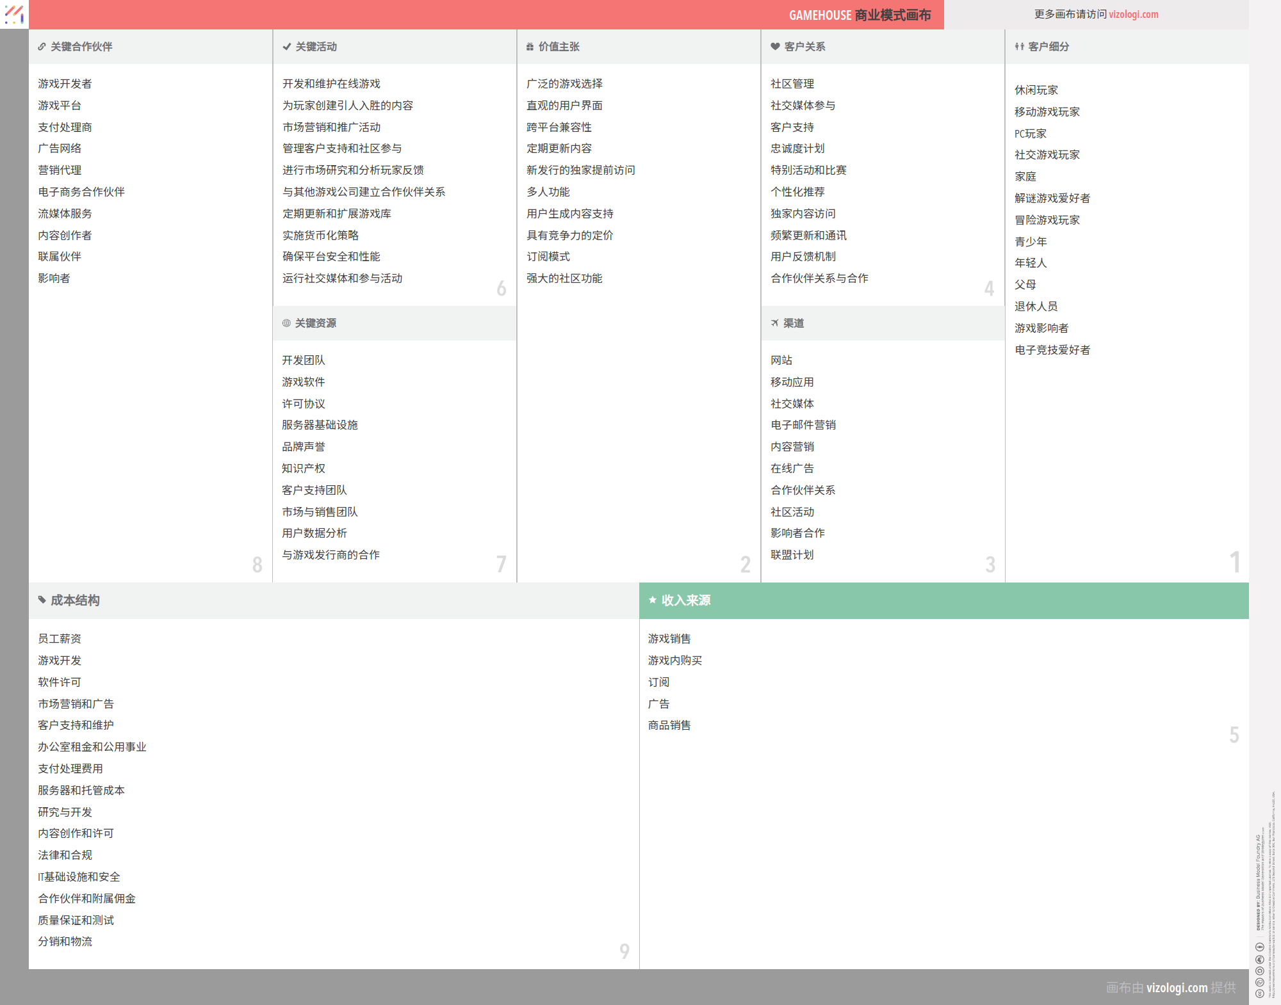Click the gift icon beside 价值主张
This screenshot has height=1005, width=1281.
pos(530,47)
